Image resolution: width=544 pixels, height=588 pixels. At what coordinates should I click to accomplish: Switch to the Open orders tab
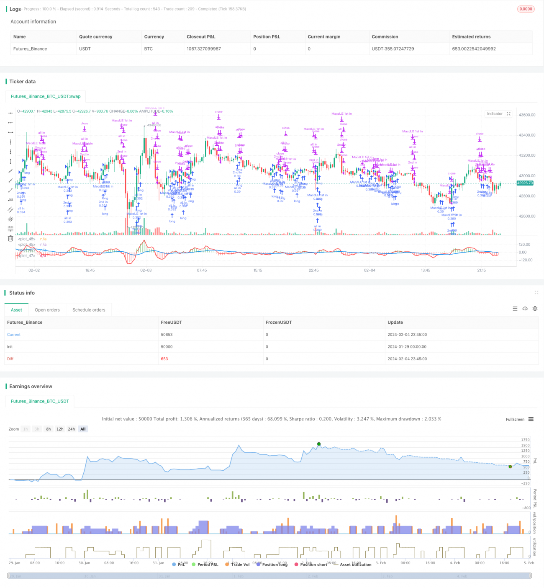tap(47, 310)
